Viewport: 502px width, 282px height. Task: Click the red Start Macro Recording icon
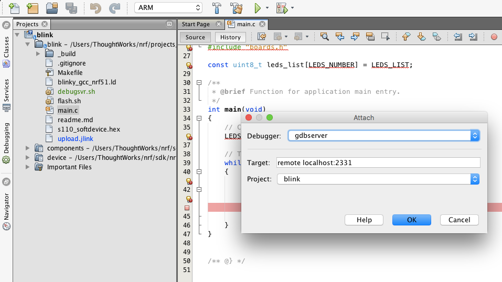[x=494, y=37]
